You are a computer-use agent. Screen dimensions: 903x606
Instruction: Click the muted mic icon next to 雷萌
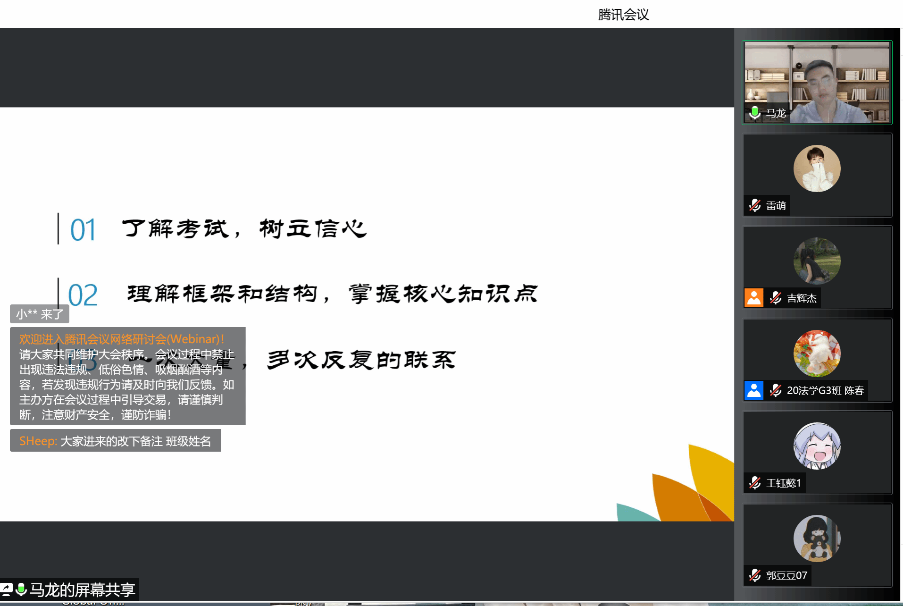(755, 205)
